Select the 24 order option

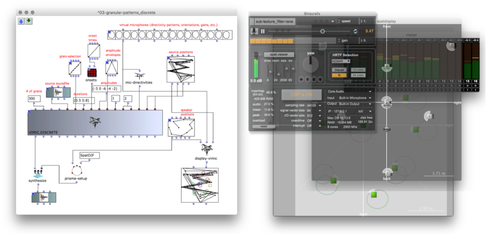(x=358, y=75)
